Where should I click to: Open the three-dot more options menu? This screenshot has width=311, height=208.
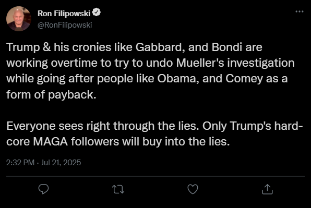[x=300, y=11]
